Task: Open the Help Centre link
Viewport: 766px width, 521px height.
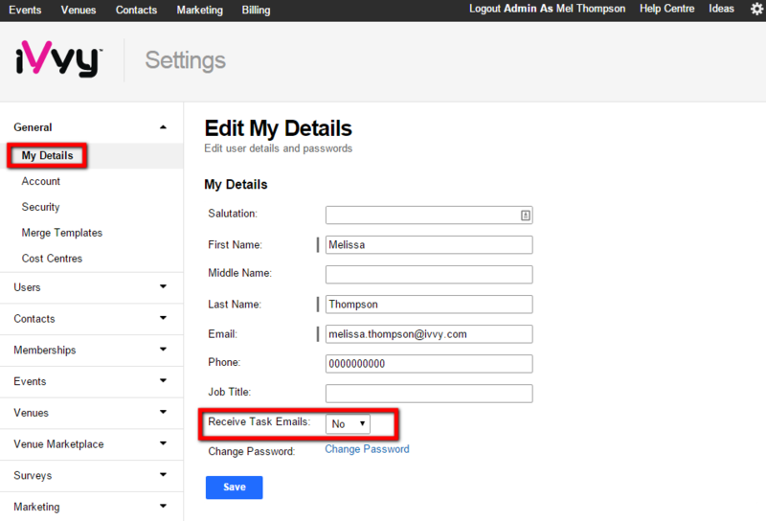Action: 666,9
